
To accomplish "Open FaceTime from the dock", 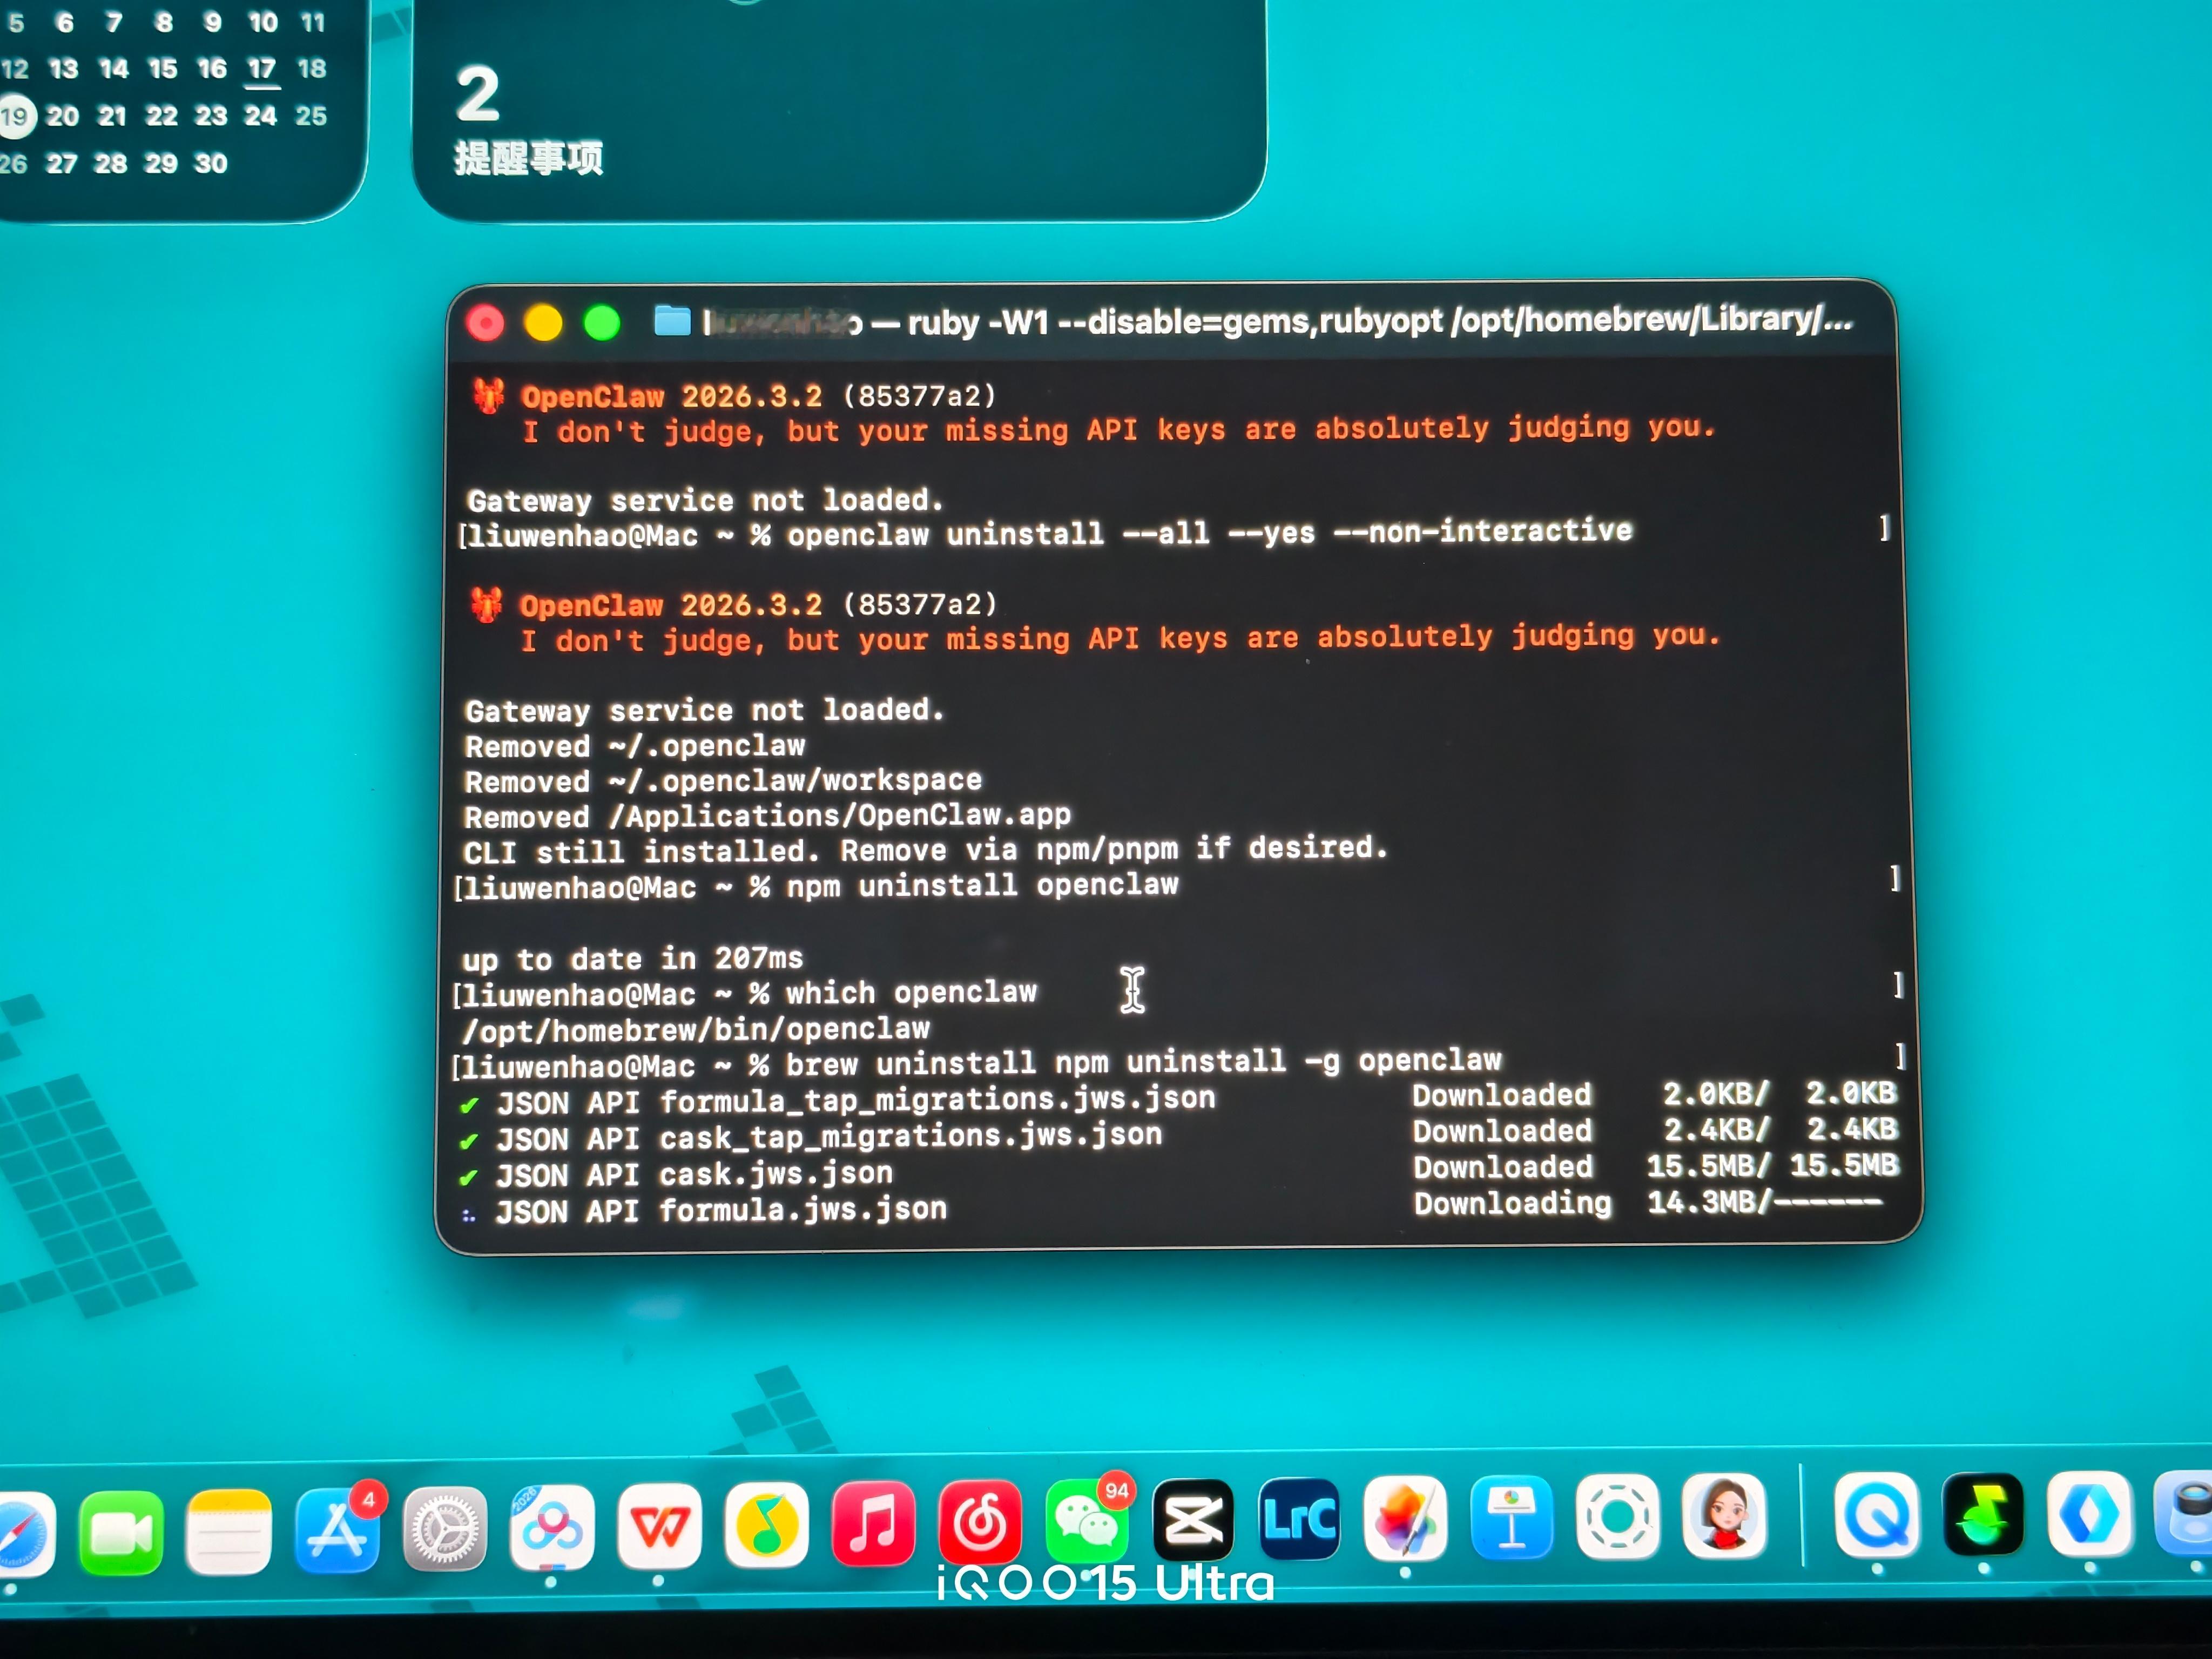I will pos(121,1532).
